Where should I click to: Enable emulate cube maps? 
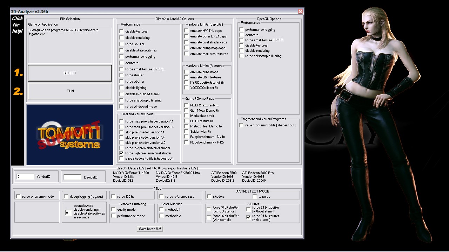point(186,72)
